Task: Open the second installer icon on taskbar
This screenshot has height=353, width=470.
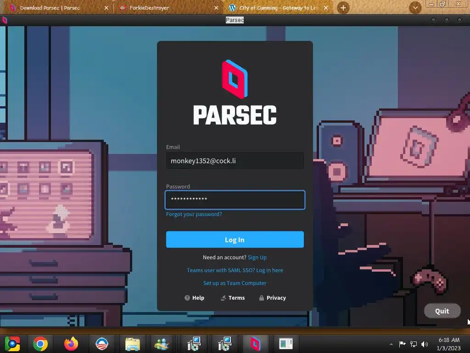Action: click(x=224, y=344)
